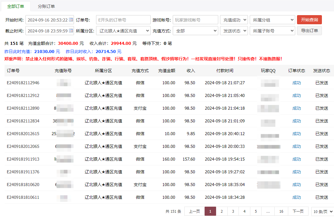Select page 2 in pagination
Viewport: 334px width, 223px height.
222,211
